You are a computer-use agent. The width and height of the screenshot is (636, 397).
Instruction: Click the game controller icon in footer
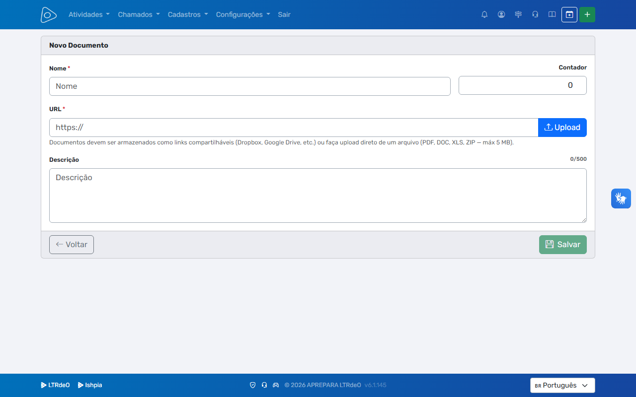(276, 385)
